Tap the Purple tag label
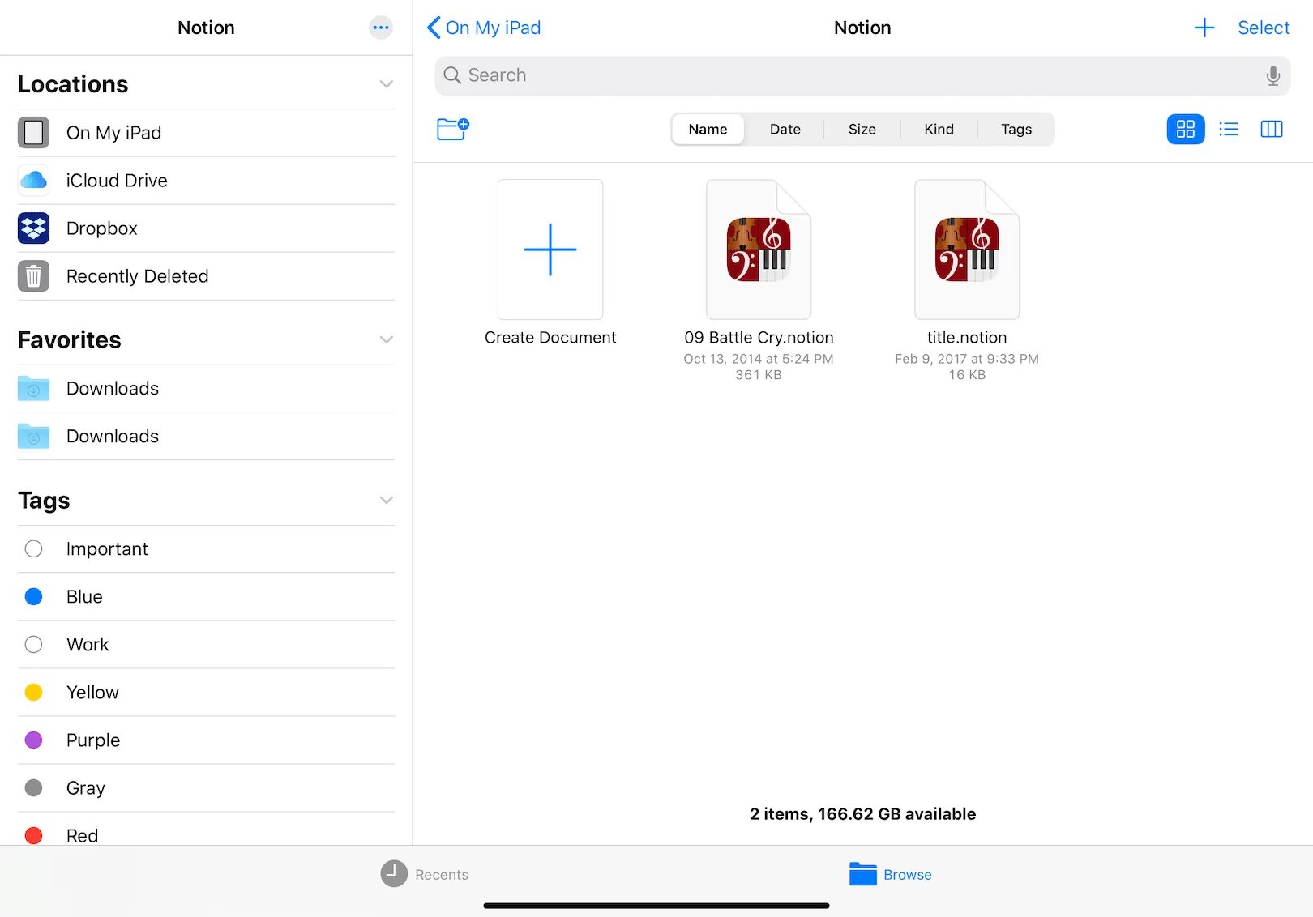 coord(93,740)
